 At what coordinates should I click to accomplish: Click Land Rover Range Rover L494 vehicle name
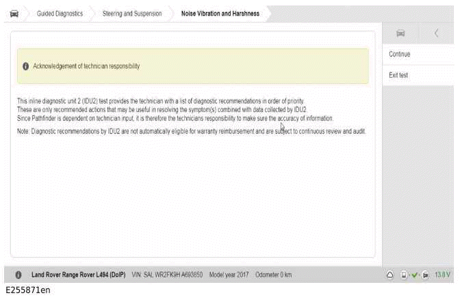(x=78, y=275)
